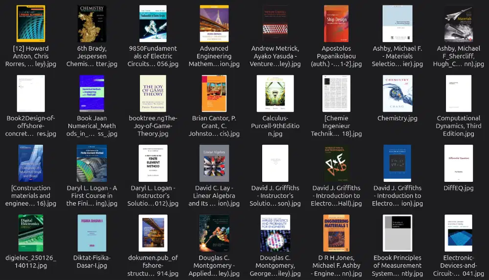Select '[Construction materials and enginee' filename

coord(30,196)
